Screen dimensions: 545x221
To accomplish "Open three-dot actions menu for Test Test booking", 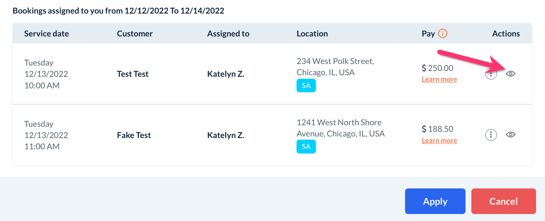I will [491, 74].
